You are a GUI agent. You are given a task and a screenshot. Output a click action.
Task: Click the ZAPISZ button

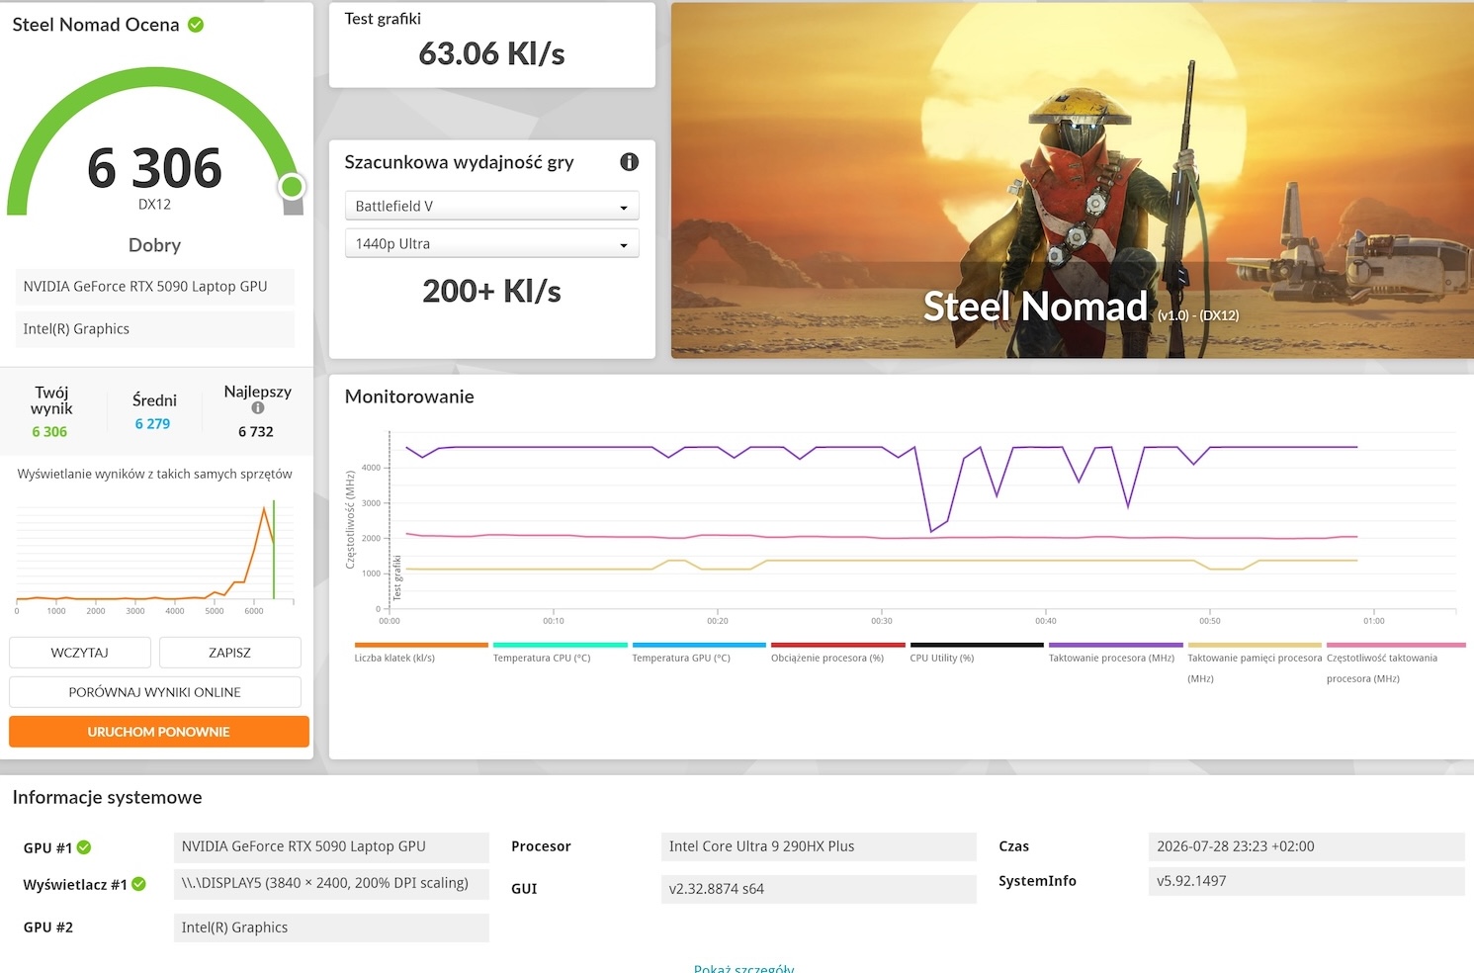230,653
